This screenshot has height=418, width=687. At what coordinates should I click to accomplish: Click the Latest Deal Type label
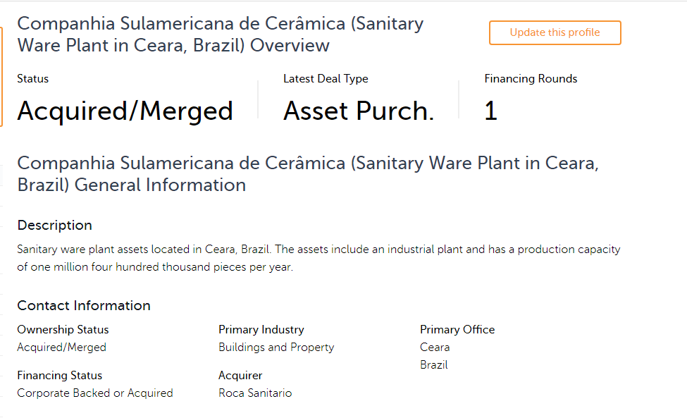click(326, 79)
